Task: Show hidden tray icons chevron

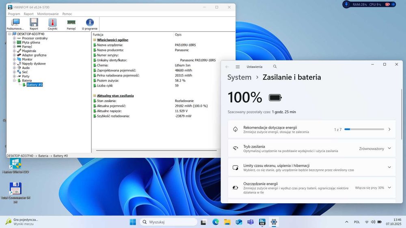Action: (x=346, y=222)
